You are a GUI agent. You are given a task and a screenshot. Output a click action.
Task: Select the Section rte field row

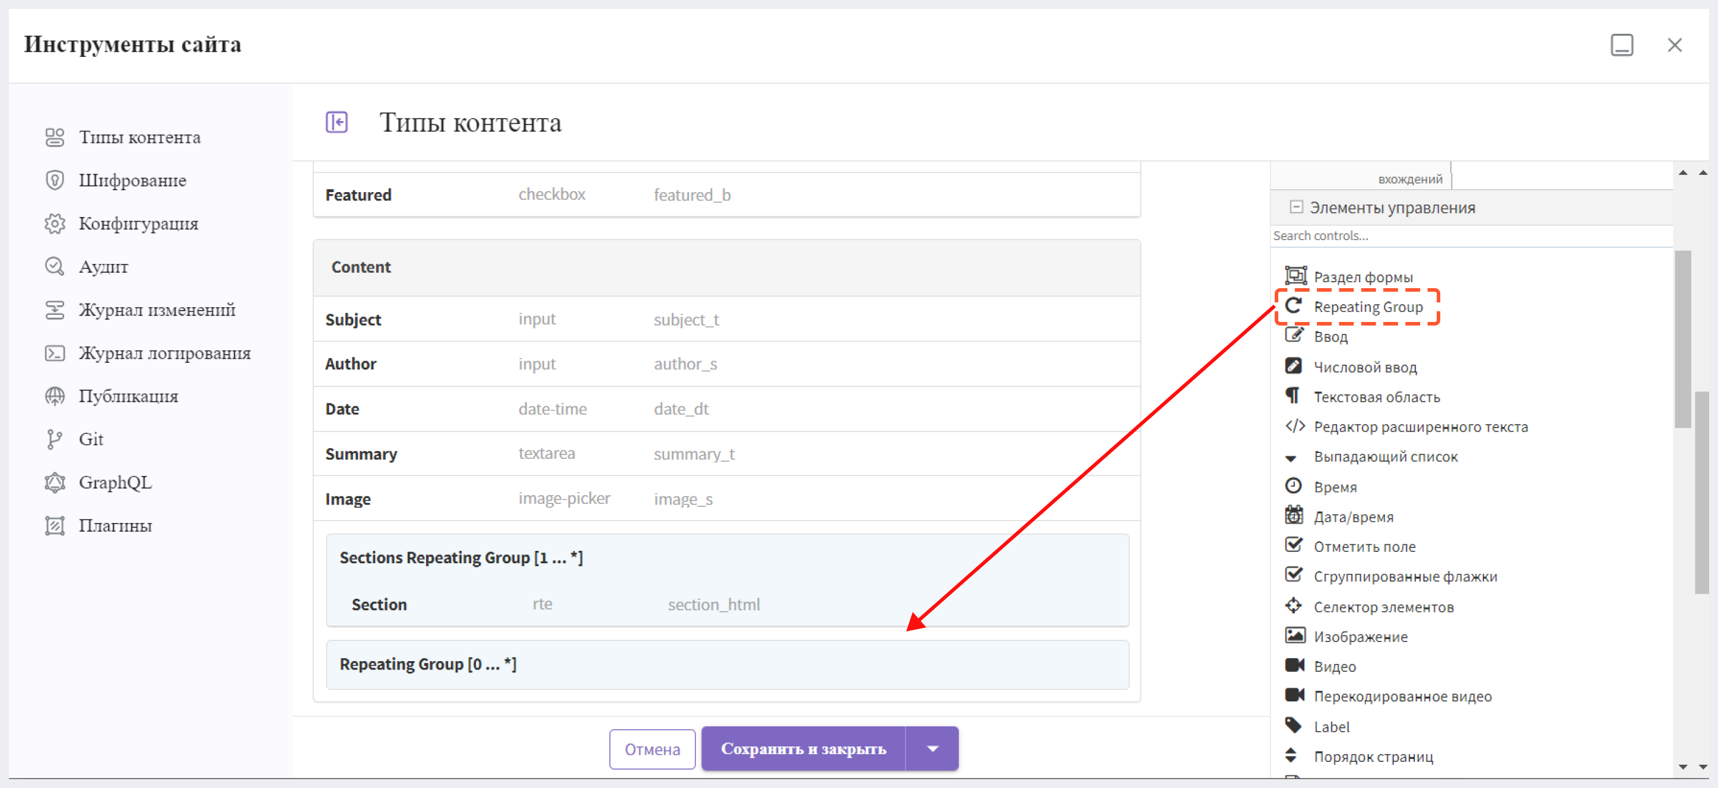727,605
